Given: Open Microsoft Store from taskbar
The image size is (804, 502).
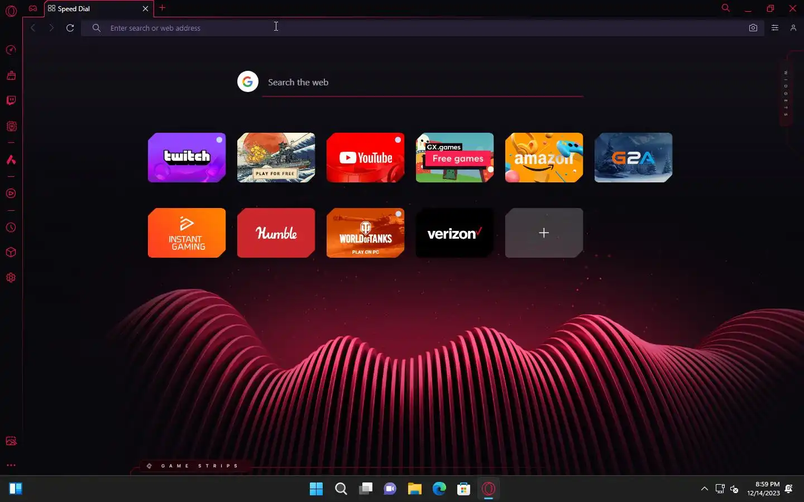Looking at the screenshot, I should coord(463,489).
